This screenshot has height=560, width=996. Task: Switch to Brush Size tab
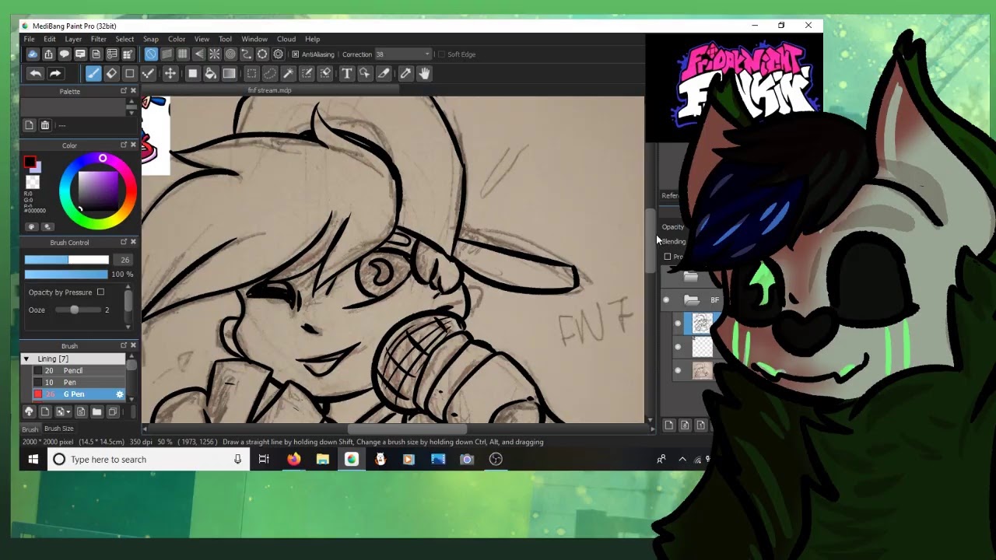coord(59,429)
